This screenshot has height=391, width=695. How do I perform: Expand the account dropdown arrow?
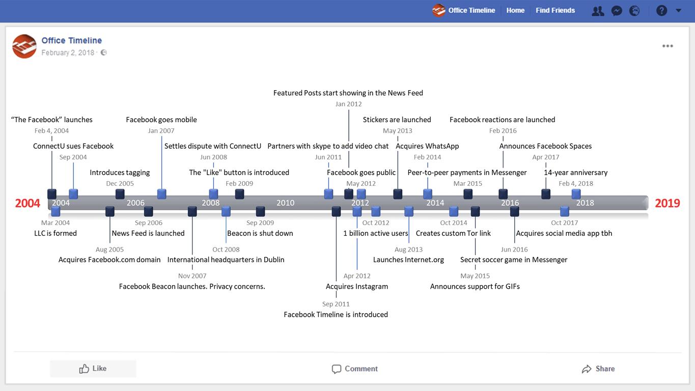[x=678, y=10]
